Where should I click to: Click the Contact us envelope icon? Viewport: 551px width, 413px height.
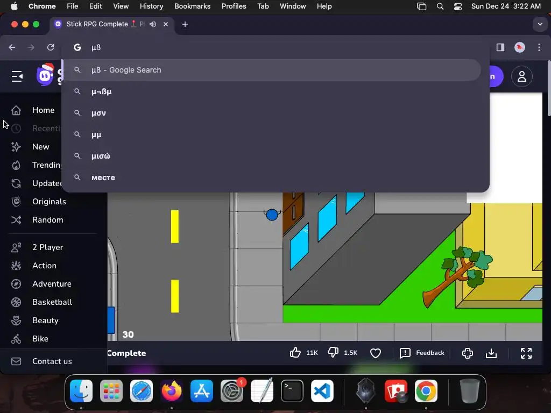pyautogui.click(x=16, y=361)
